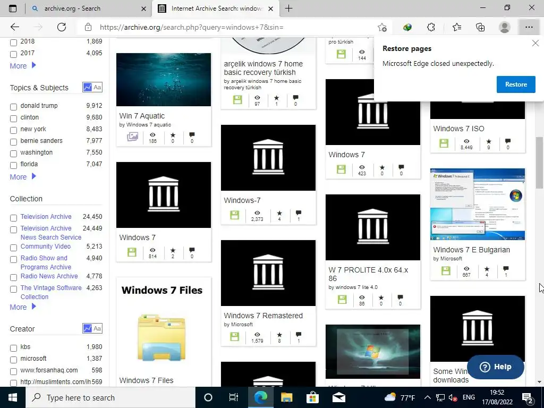Viewport: 544px width, 408px height.
Task: Check the donald trump topic filter
Action: [x=13, y=107]
